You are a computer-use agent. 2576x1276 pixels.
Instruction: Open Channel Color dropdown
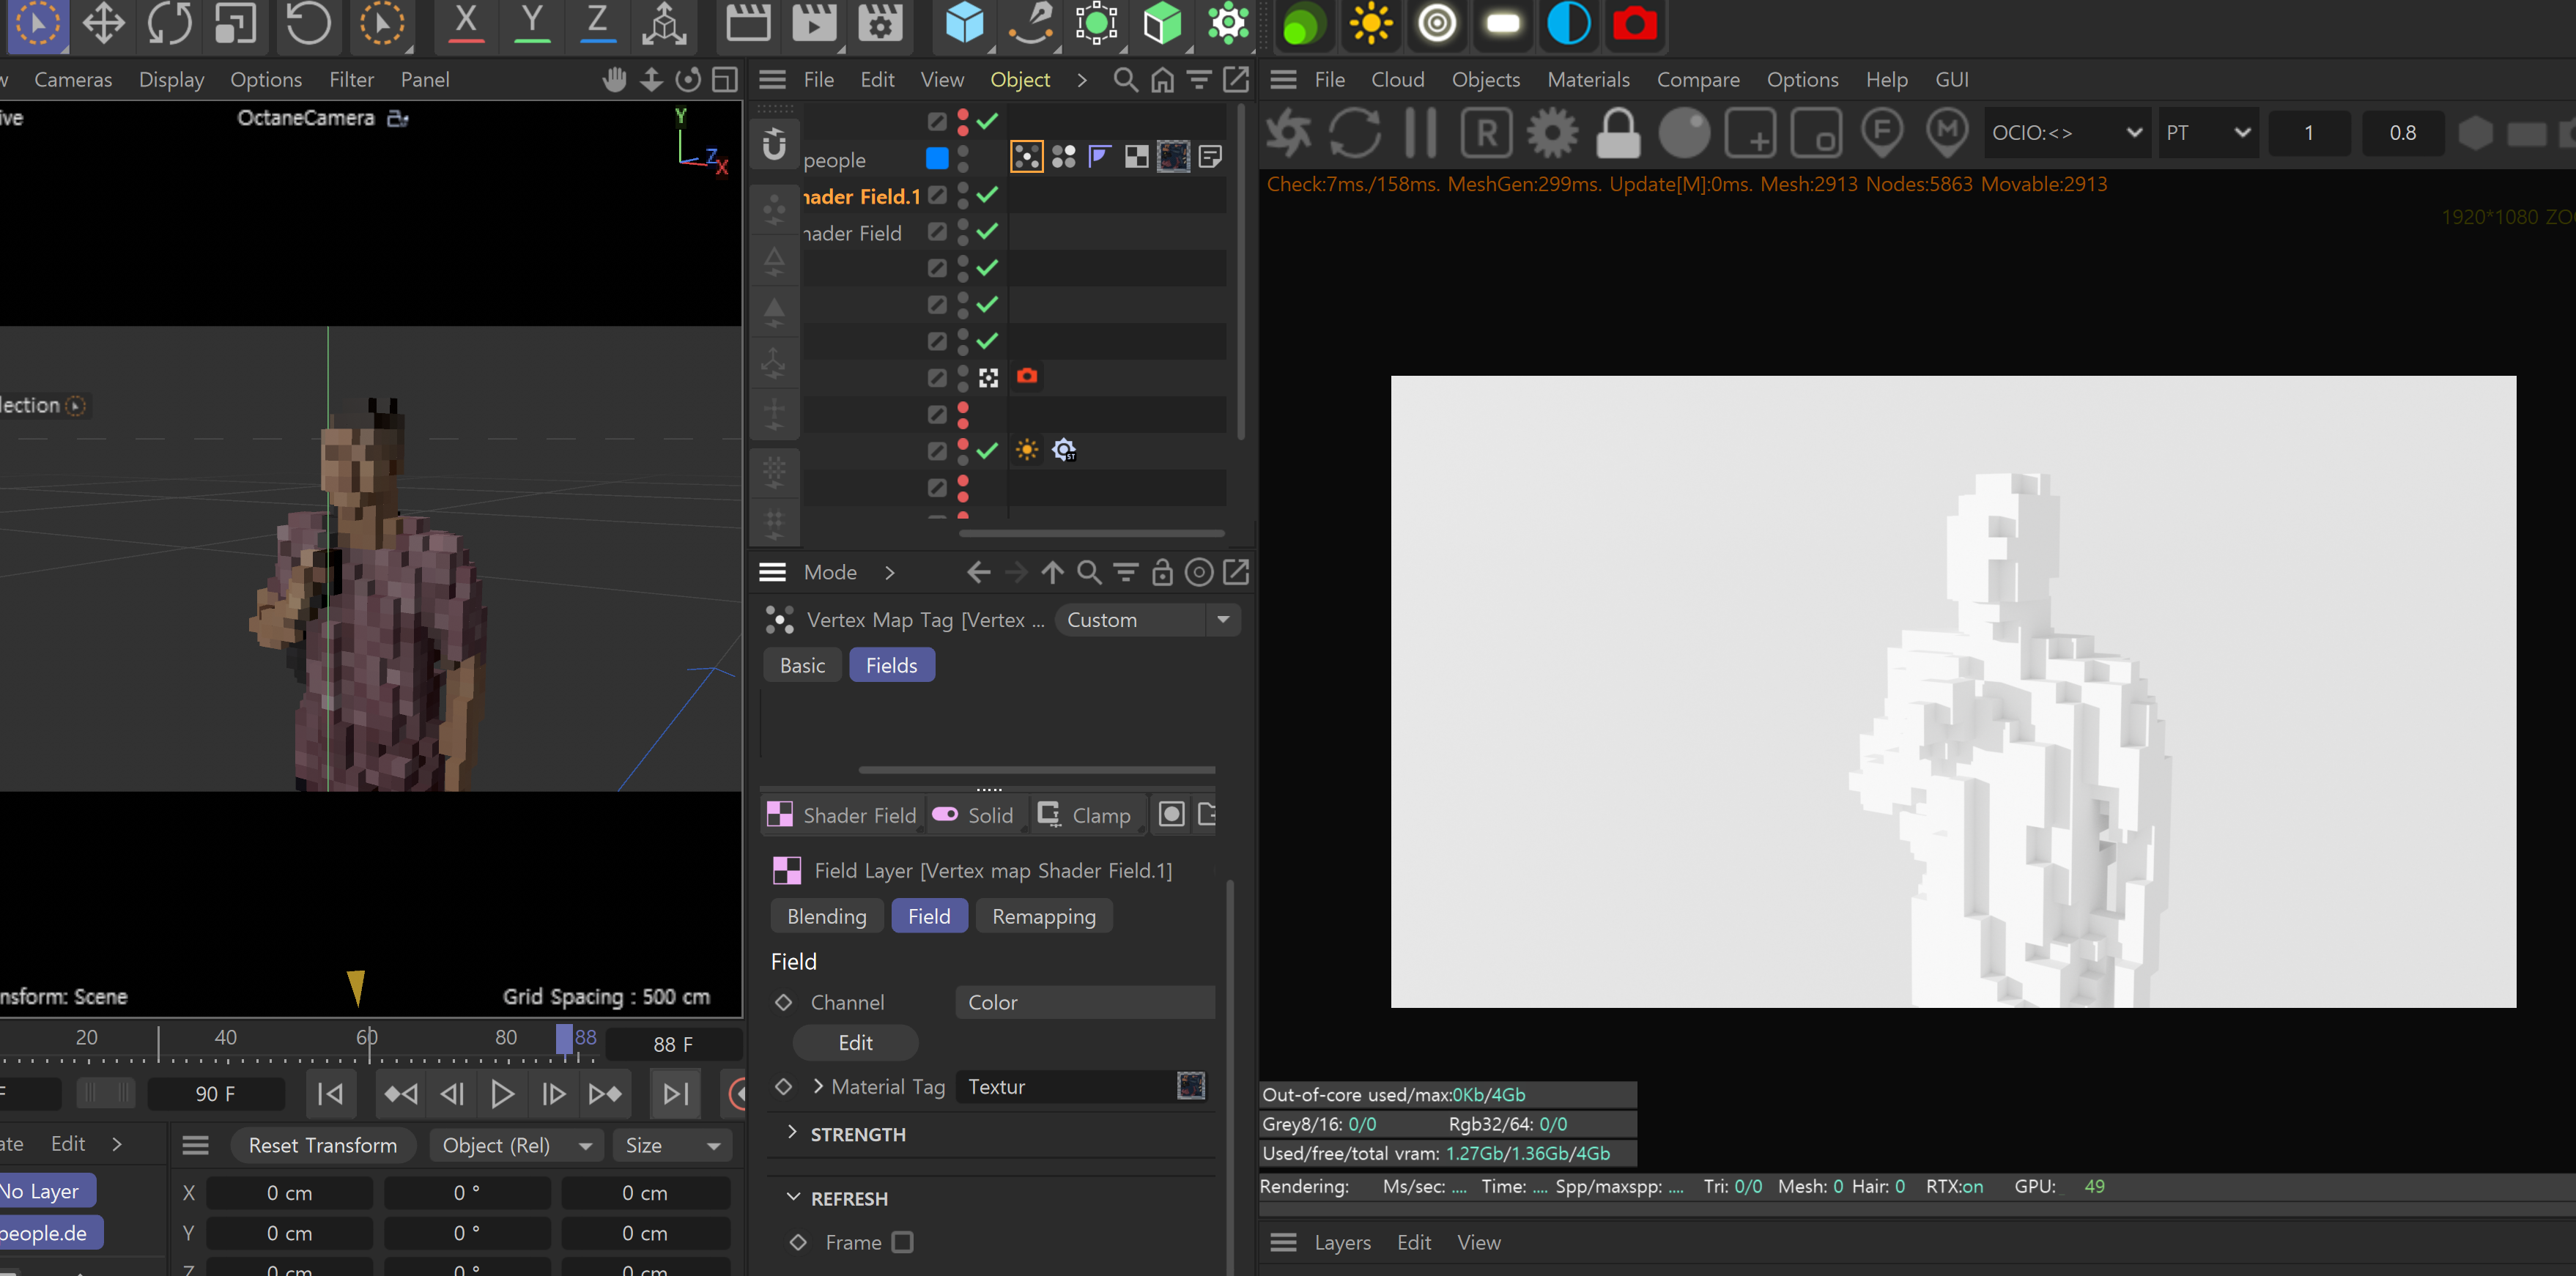point(1085,1003)
